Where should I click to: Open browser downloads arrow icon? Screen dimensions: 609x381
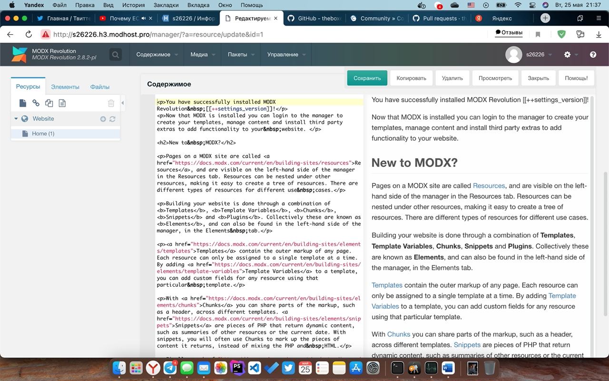tap(599, 34)
